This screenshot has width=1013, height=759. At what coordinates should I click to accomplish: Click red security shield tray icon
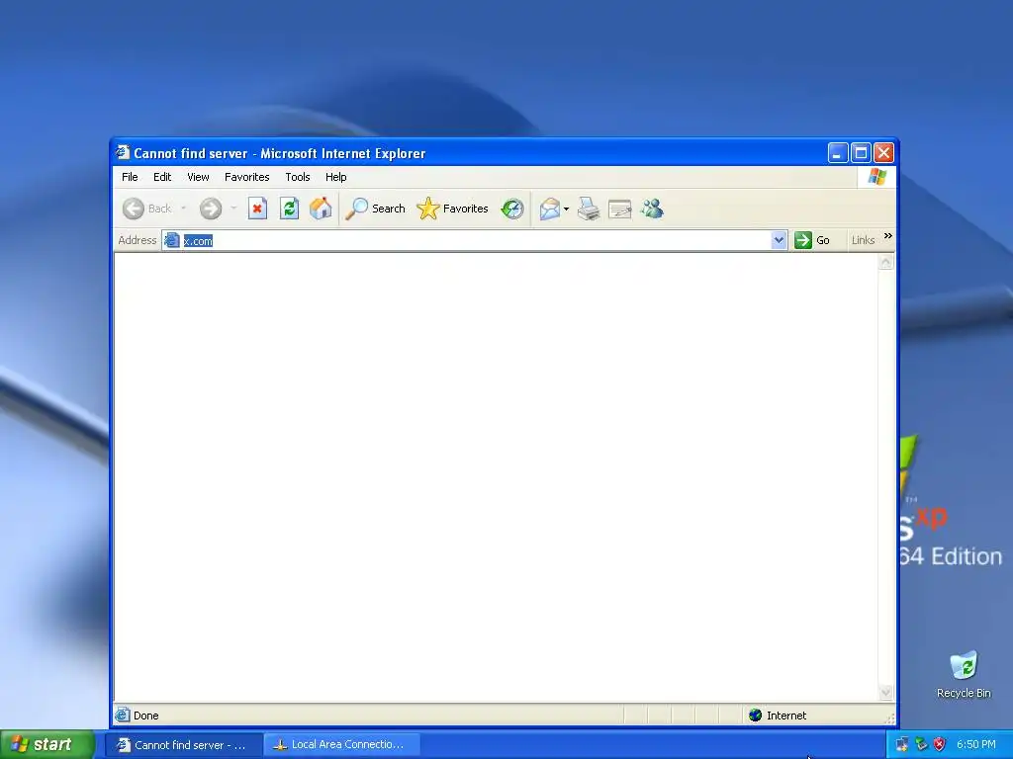pyautogui.click(x=940, y=744)
